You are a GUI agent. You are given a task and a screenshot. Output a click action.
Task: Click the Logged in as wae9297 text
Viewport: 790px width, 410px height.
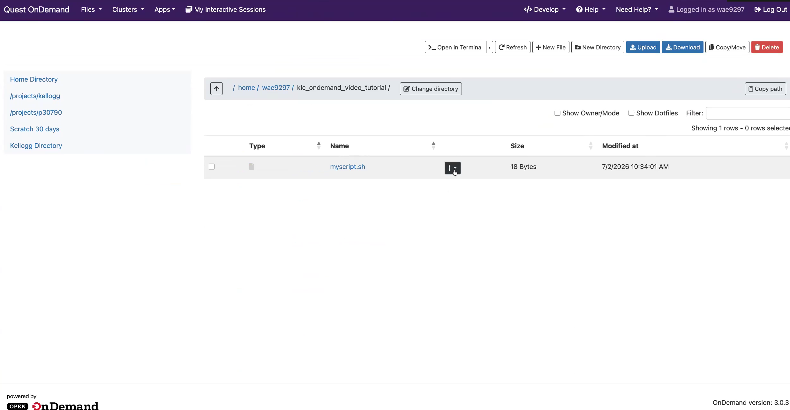click(x=706, y=10)
